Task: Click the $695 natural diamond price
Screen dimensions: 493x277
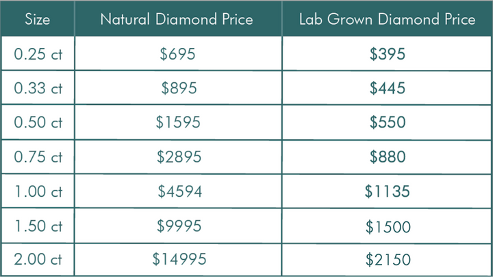Action: tap(178, 54)
